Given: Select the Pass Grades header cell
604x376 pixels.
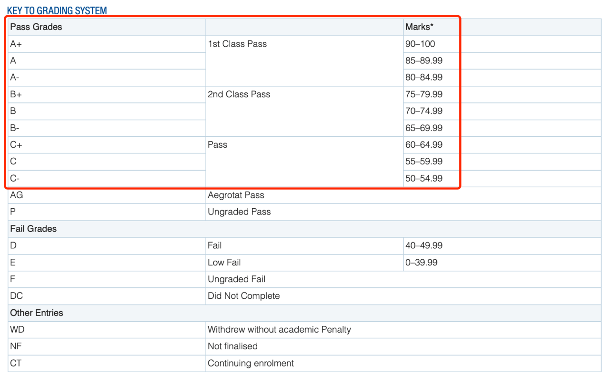Looking at the screenshot, I should tap(36, 27).
